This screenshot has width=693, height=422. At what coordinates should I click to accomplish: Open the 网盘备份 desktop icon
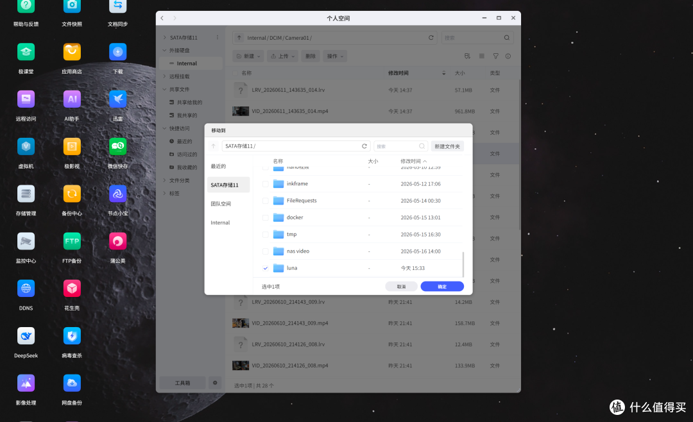tap(72, 383)
